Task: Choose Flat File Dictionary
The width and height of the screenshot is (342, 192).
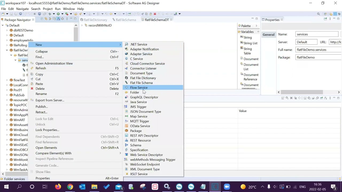Action: (x=153, y=78)
